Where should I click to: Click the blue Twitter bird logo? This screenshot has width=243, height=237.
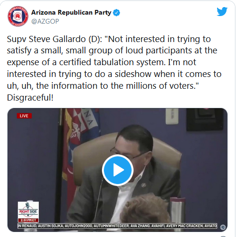coord(222,11)
